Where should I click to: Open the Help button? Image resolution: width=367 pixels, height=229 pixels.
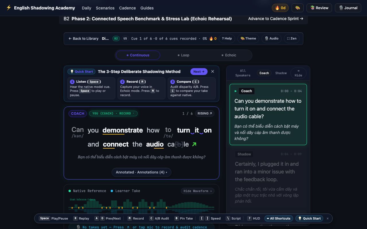(227, 39)
